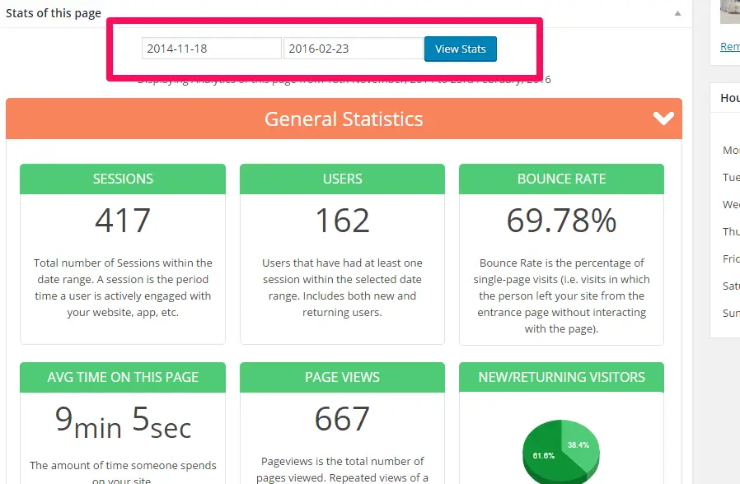Click the View Stats button

(x=460, y=49)
